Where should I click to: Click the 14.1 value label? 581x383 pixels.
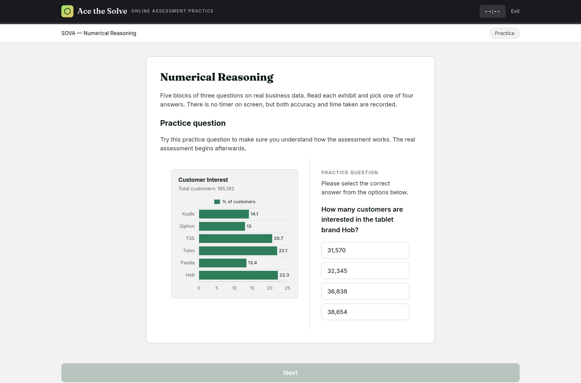coord(254,214)
